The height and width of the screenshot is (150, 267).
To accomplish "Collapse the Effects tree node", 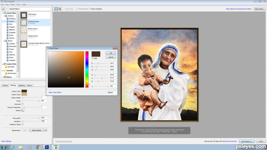I will point(4,41).
